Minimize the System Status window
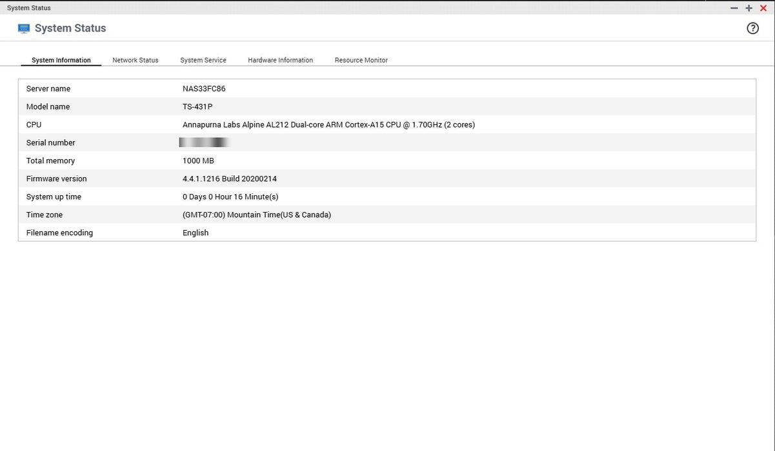 [x=734, y=8]
